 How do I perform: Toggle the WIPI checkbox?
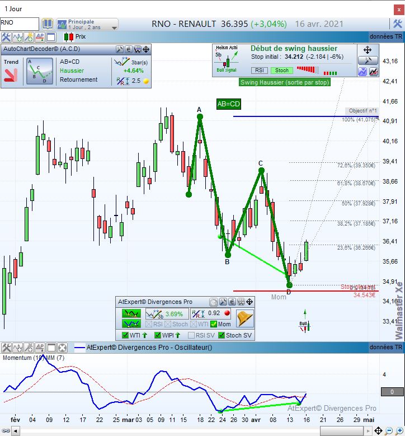(158, 335)
